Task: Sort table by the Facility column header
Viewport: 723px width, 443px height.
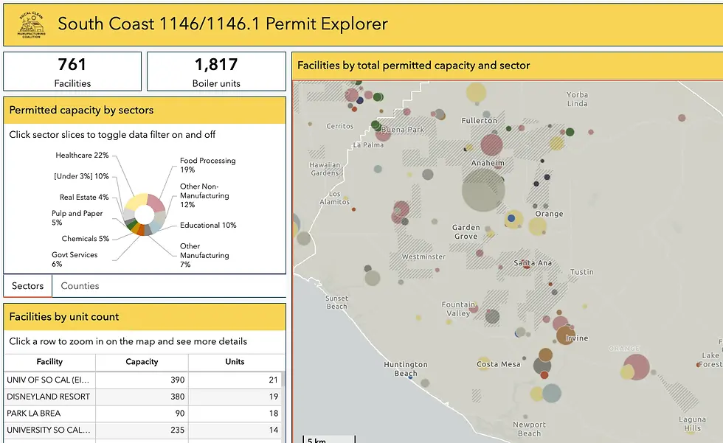Action: 49,362
